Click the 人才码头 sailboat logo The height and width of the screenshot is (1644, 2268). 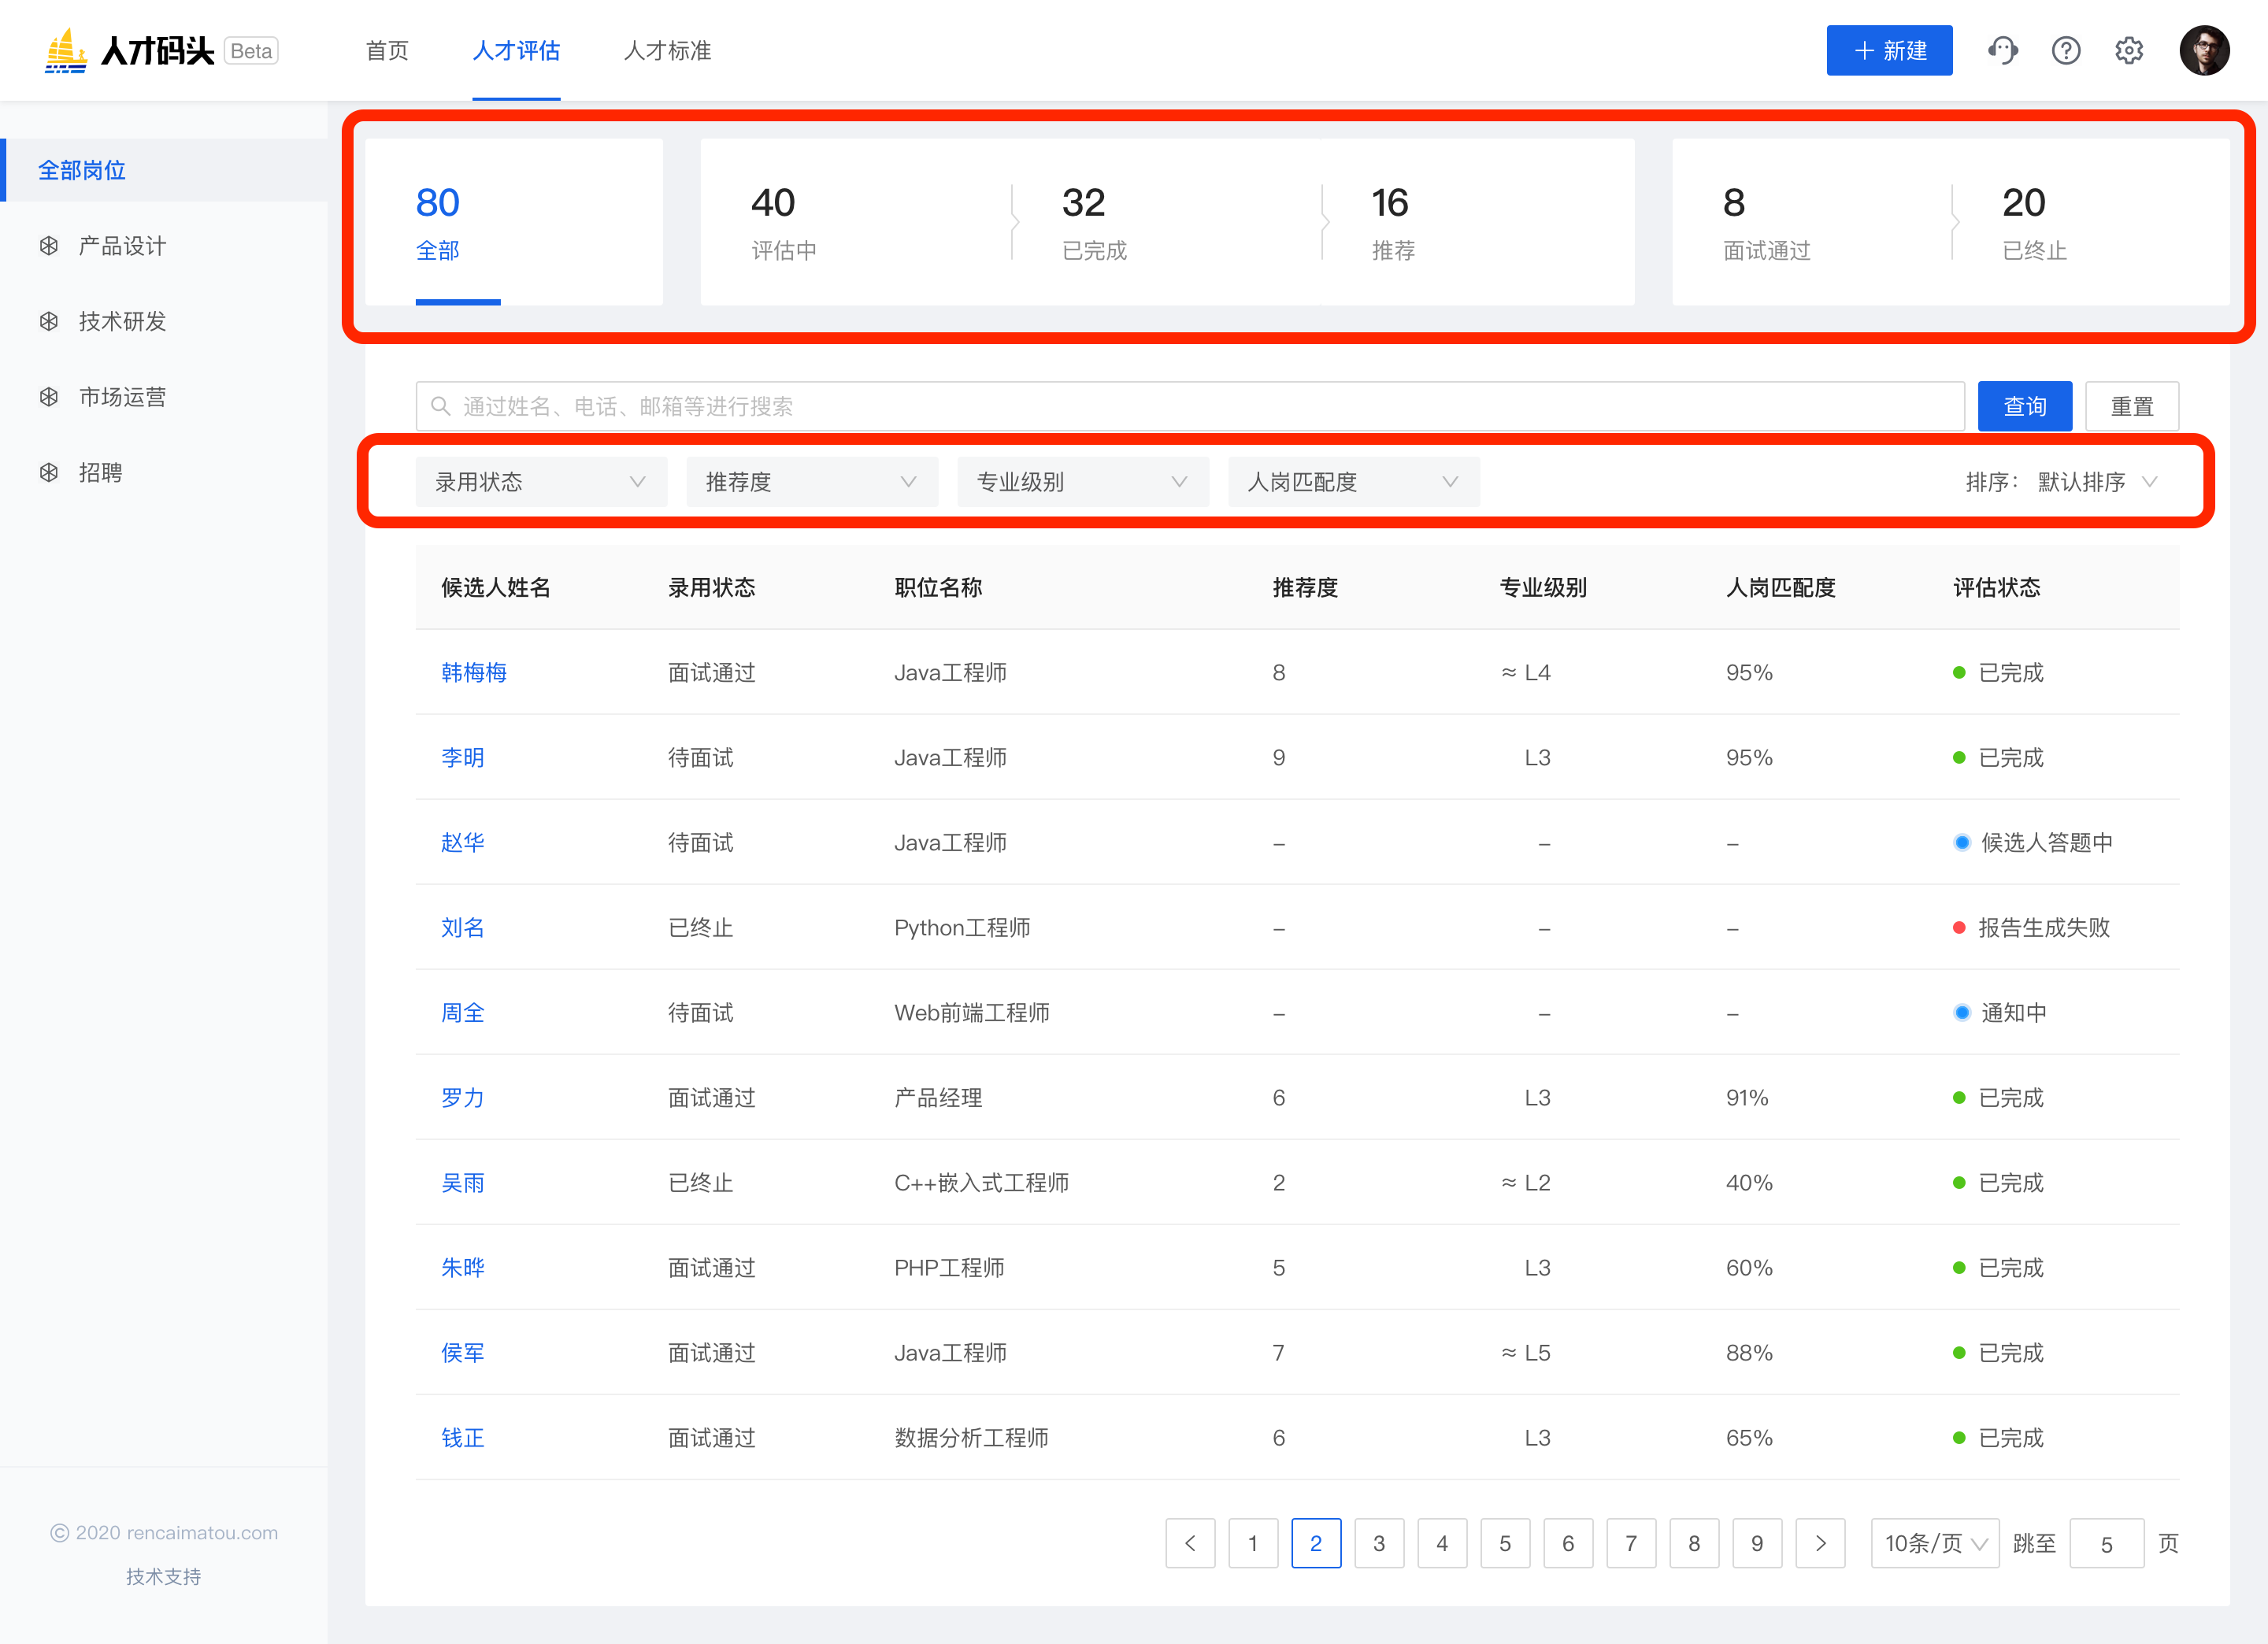[x=66, y=50]
